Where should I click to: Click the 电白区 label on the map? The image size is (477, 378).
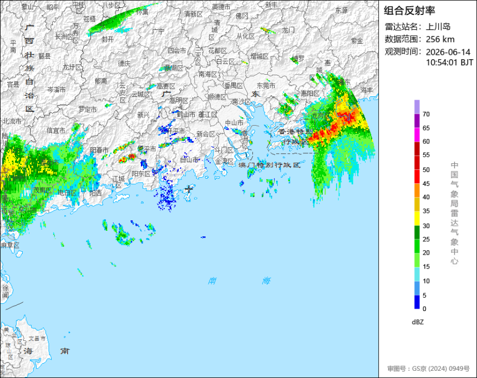[x=67, y=193]
